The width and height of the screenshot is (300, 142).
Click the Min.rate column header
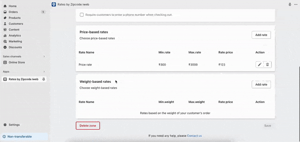pyautogui.click(x=164, y=52)
